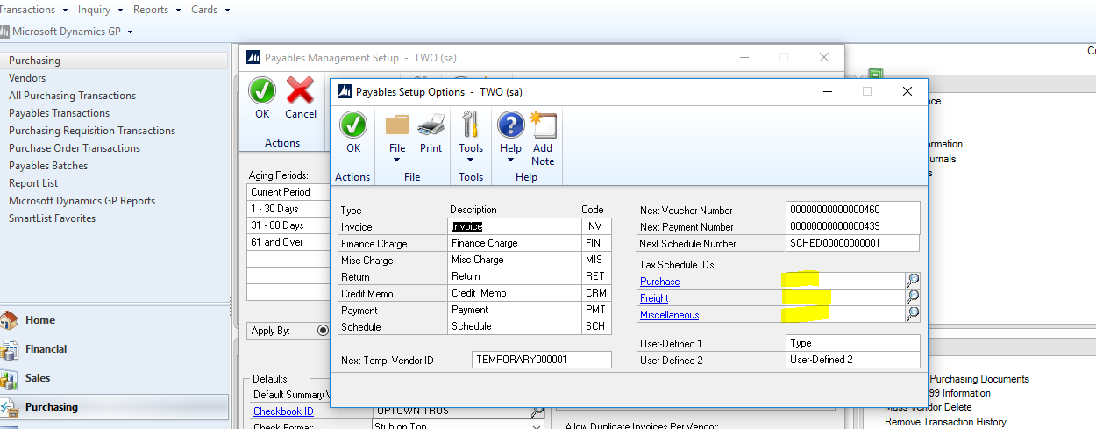Select Payables Batches item
This screenshot has height=429, width=1096.
(48, 166)
